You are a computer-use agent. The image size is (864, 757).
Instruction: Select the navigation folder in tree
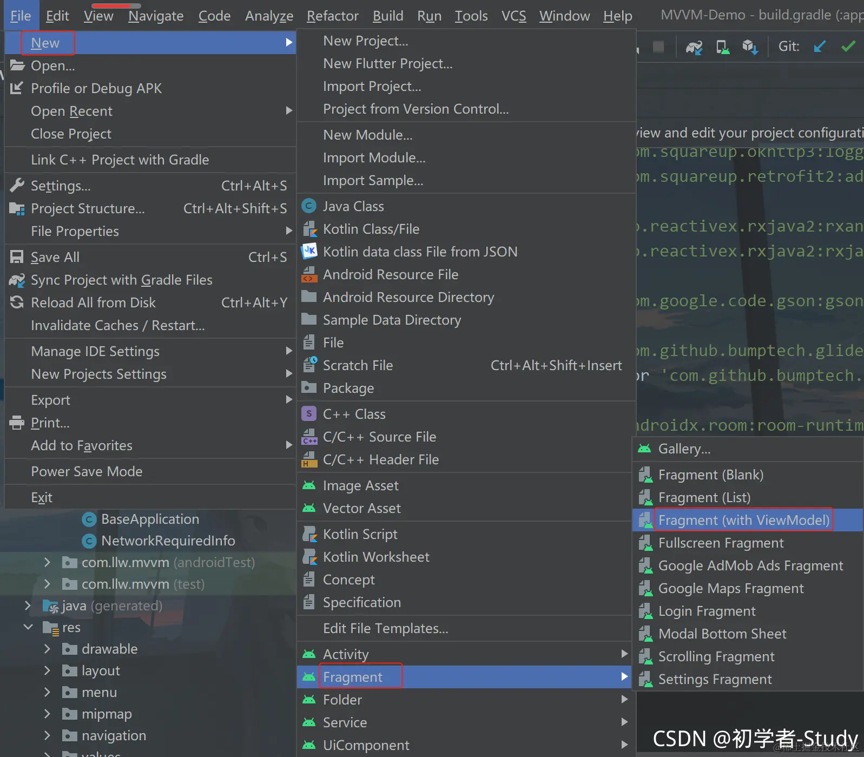tap(114, 735)
